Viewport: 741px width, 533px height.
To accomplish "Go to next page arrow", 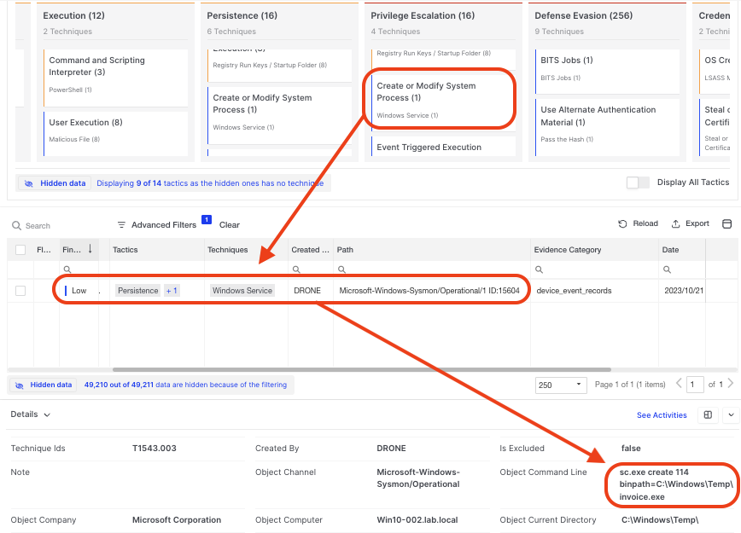I will pyautogui.click(x=731, y=385).
